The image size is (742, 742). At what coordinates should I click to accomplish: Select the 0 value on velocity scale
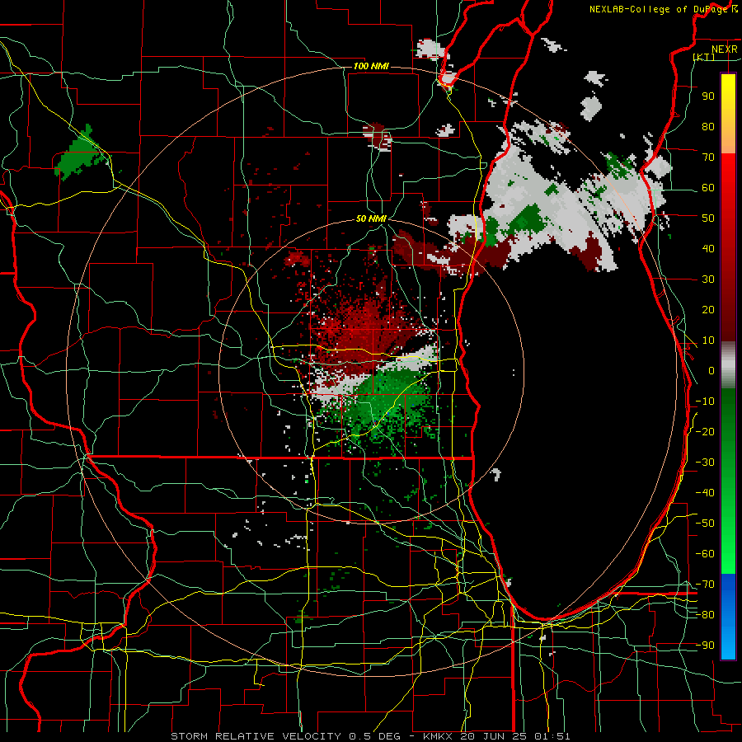[x=711, y=371]
